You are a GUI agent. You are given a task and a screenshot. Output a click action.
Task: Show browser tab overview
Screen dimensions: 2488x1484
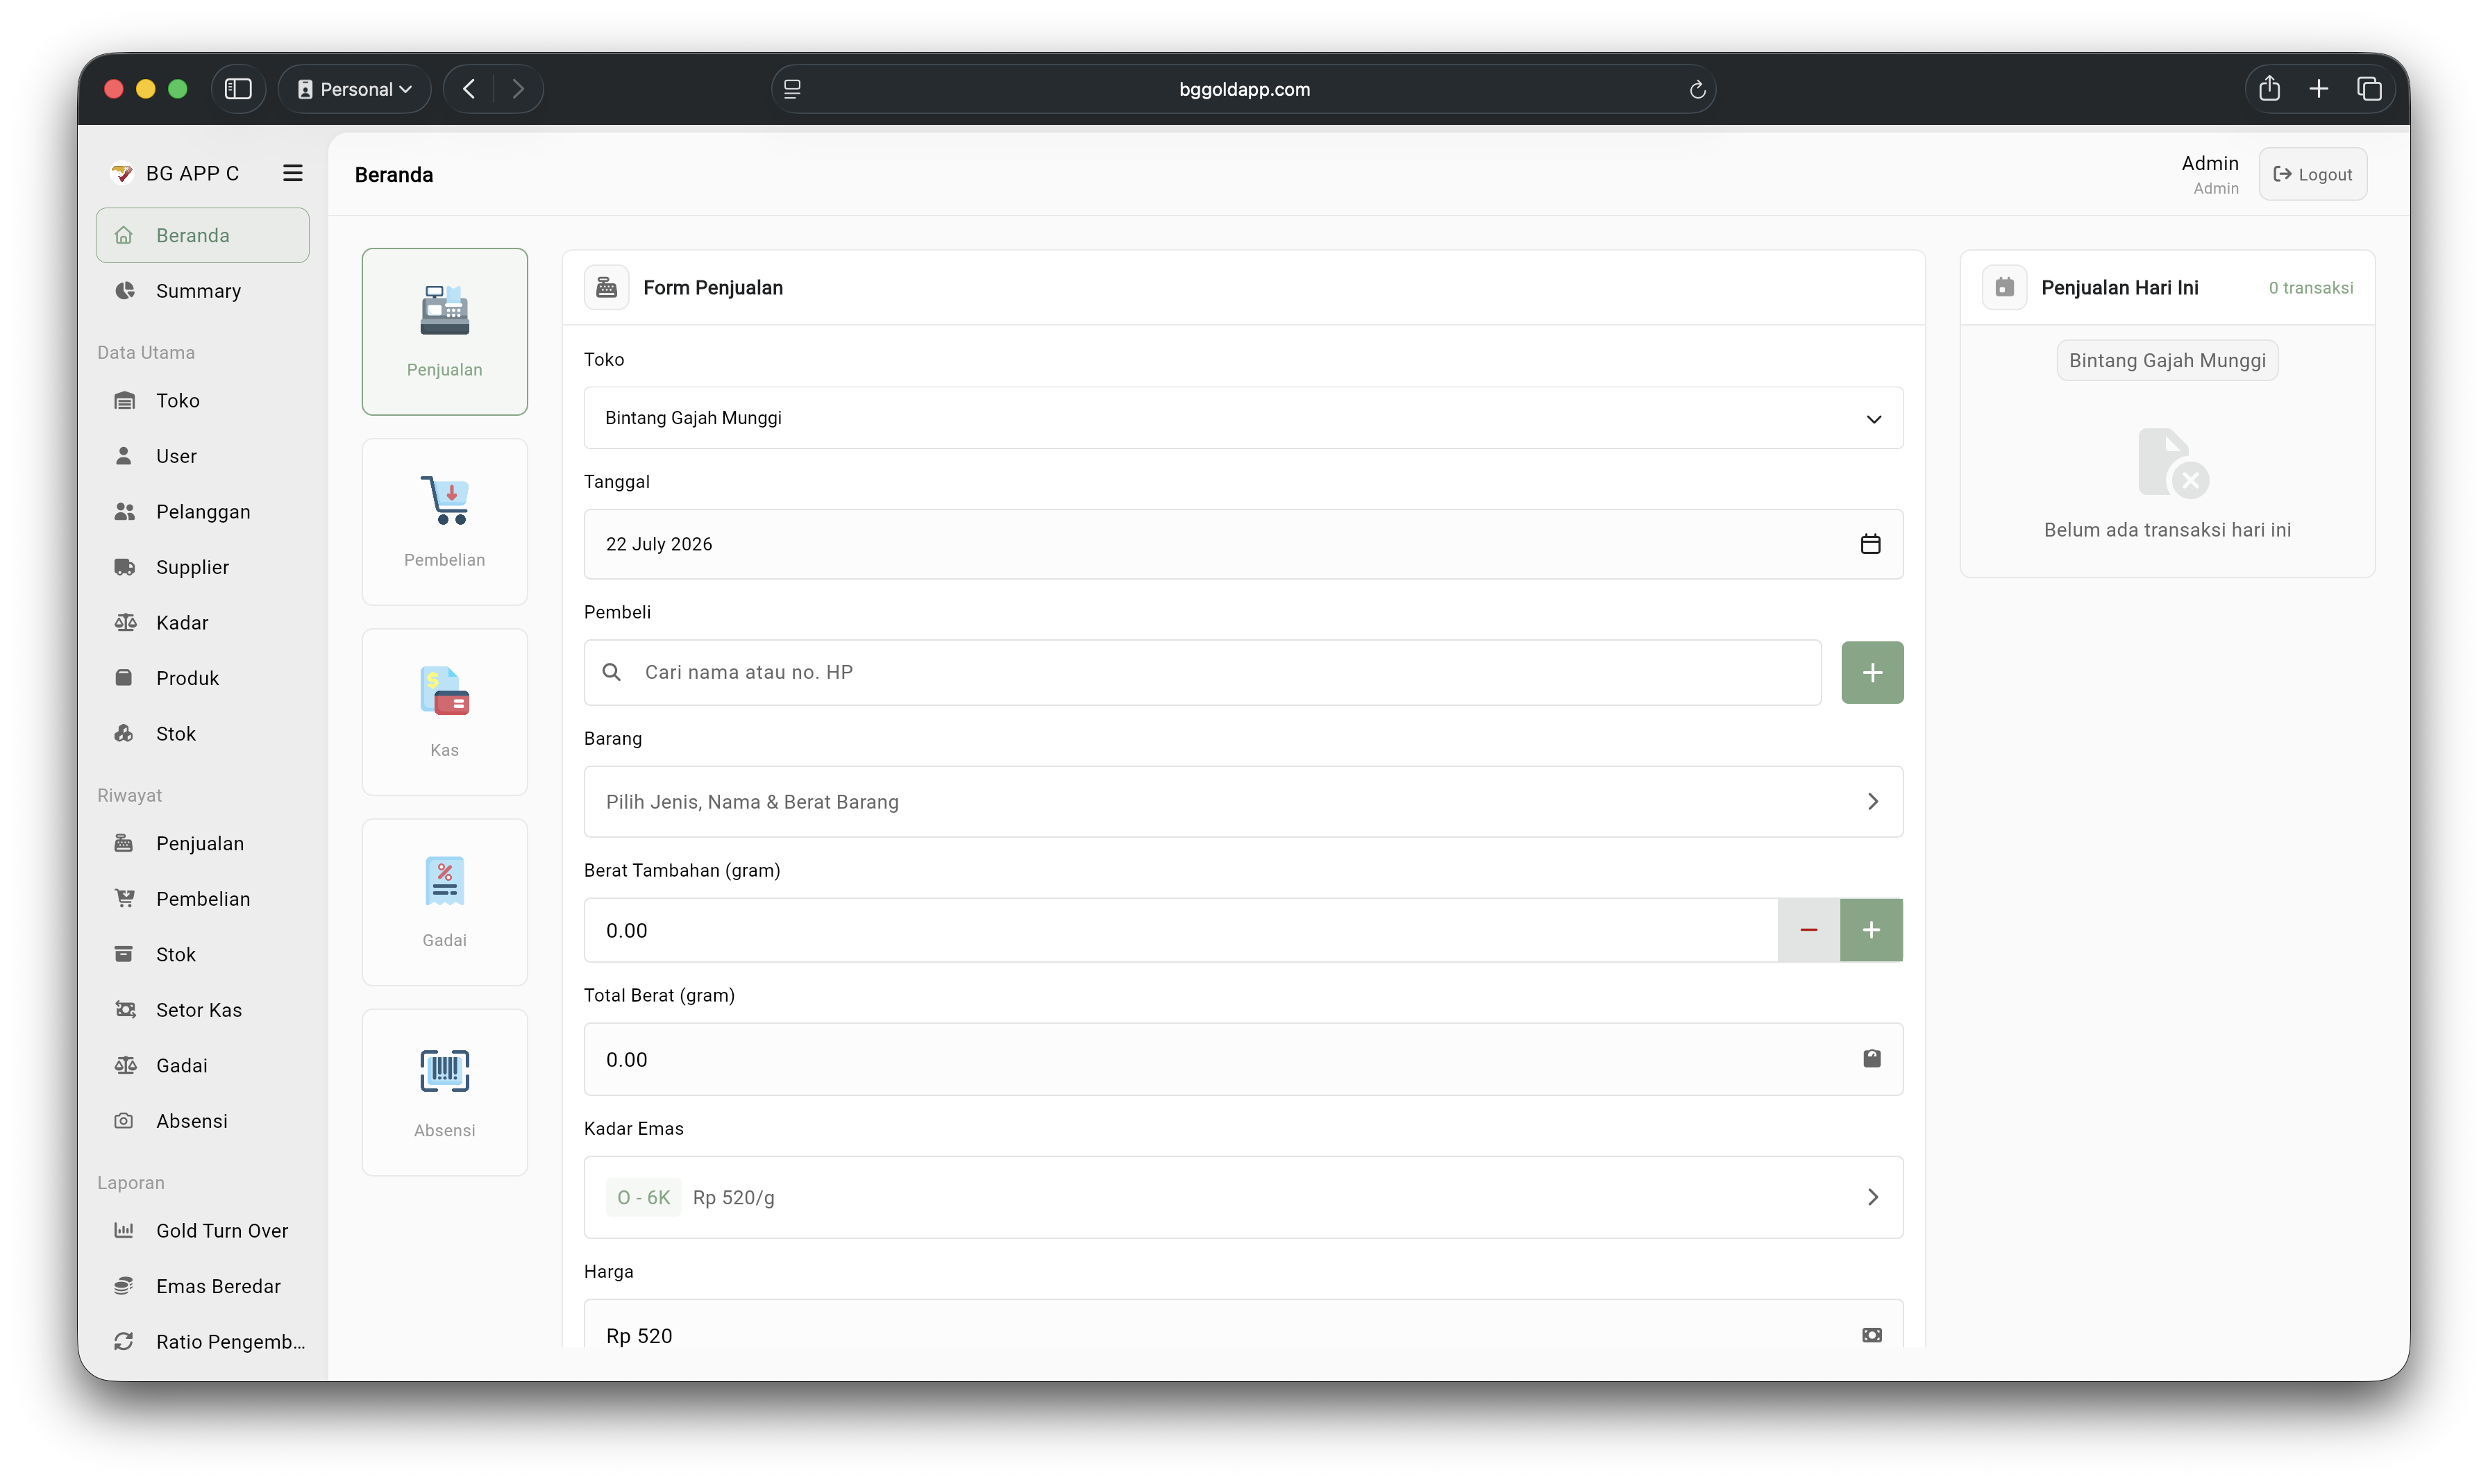click(x=2369, y=89)
